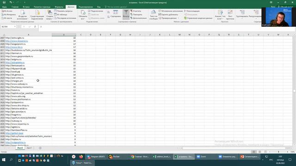Image resolution: width=296 pixels, height=166 pixels.
Task: Open hyperlink http://www.skysend.ru
Action: coord(17,41)
